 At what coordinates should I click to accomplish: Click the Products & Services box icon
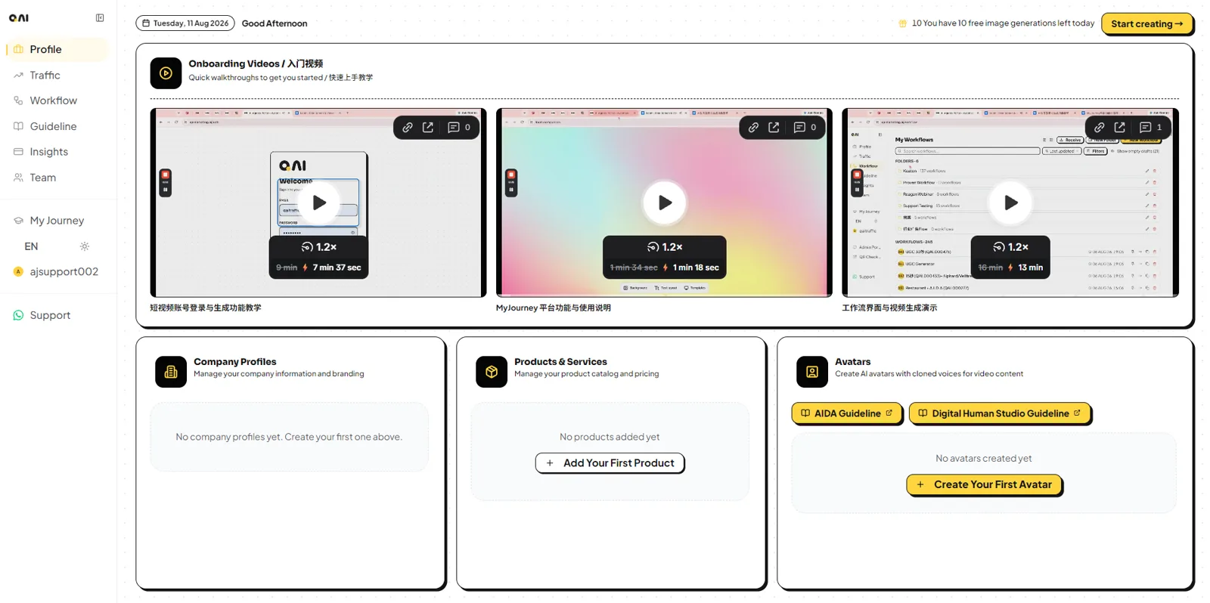pos(492,372)
